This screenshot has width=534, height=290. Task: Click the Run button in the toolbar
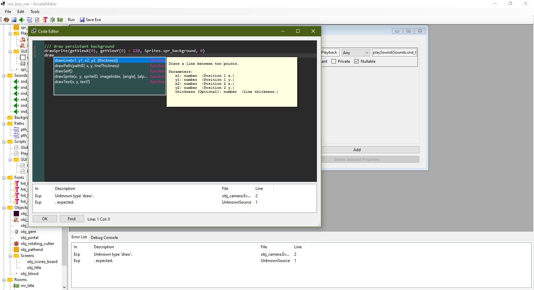[x=71, y=20]
